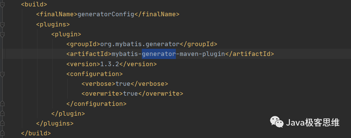This screenshot has height=138, width=351.
Task: Click the closing </finalName> tag
Action: 157,14
